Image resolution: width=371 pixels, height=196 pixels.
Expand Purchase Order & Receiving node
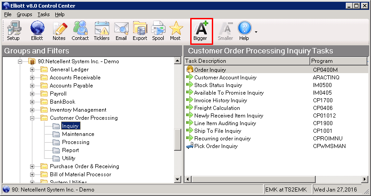click(x=32, y=166)
